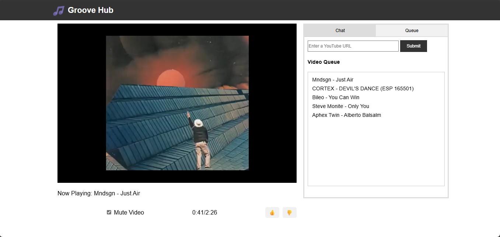Viewport: 500px width, 237px height.
Task: Select Steve Monite - Only You entry
Action: [340, 106]
